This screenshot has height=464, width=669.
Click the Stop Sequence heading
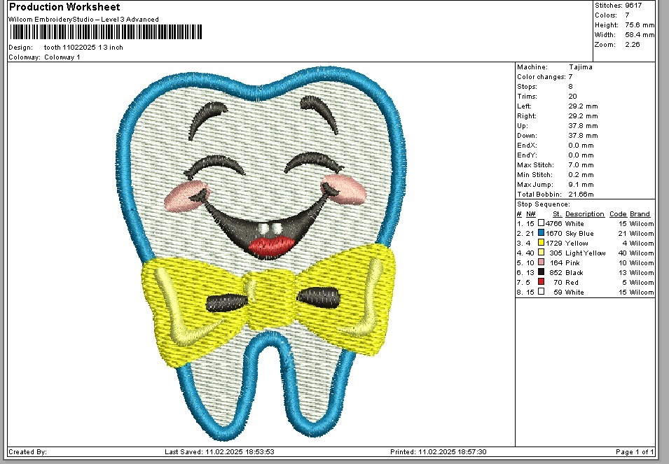point(543,204)
